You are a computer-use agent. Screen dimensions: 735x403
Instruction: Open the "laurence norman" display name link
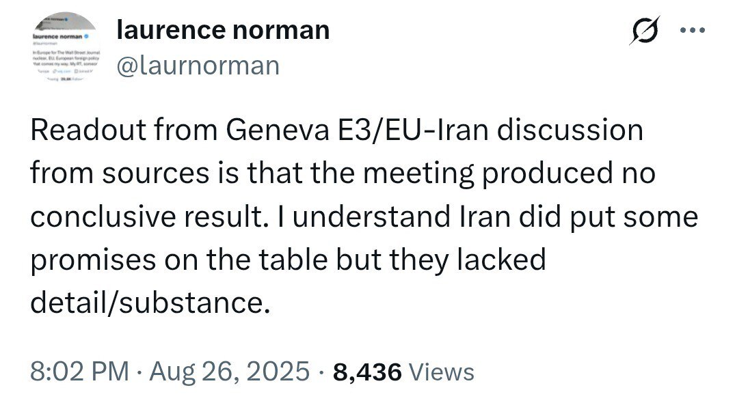point(224,29)
